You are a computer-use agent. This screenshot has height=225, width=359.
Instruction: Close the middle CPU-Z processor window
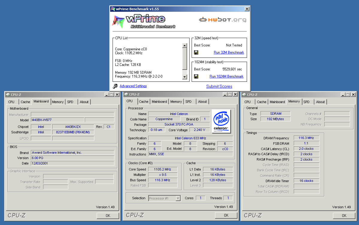coord(235,94)
